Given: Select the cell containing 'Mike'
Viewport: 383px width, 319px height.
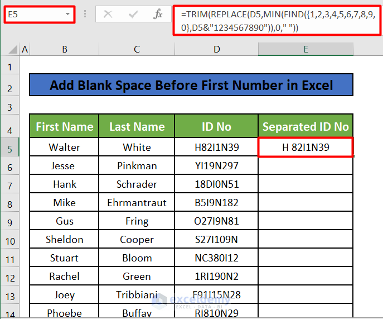Looking at the screenshot, I should click(x=64, y=202).
